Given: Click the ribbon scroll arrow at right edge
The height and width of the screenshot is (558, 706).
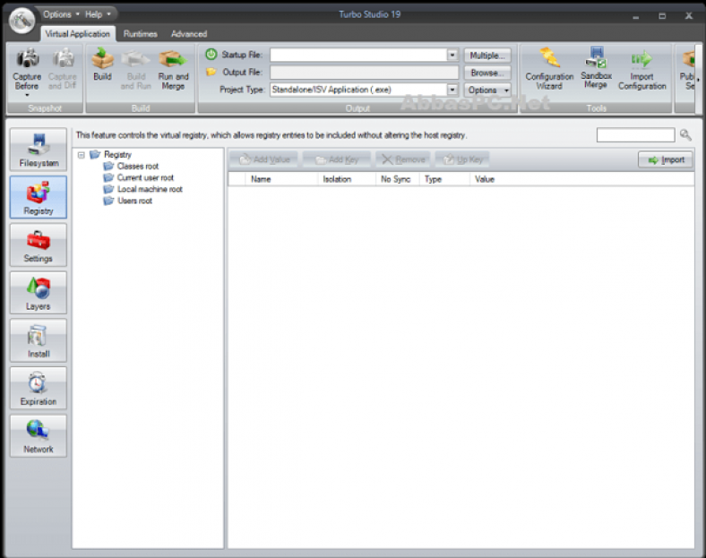Looking at the screenshot, I should pyautogui.click(x=698, y=79).
